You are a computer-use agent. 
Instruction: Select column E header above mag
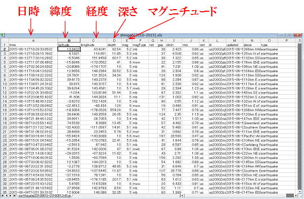[127, 41]
